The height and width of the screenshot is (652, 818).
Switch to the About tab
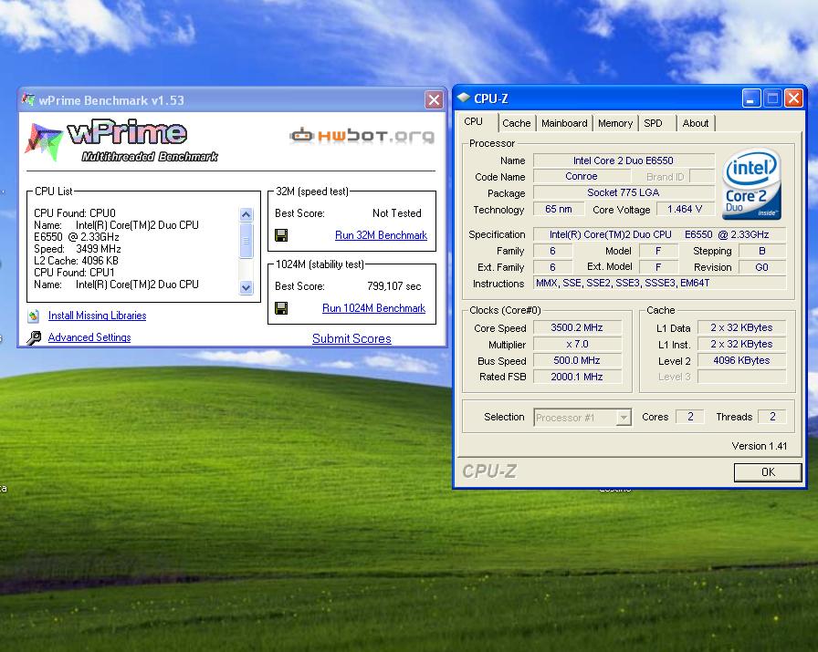696,123
